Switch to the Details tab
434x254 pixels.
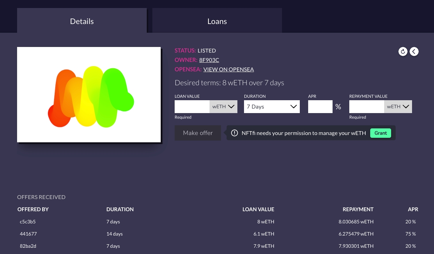pos(82,21)
